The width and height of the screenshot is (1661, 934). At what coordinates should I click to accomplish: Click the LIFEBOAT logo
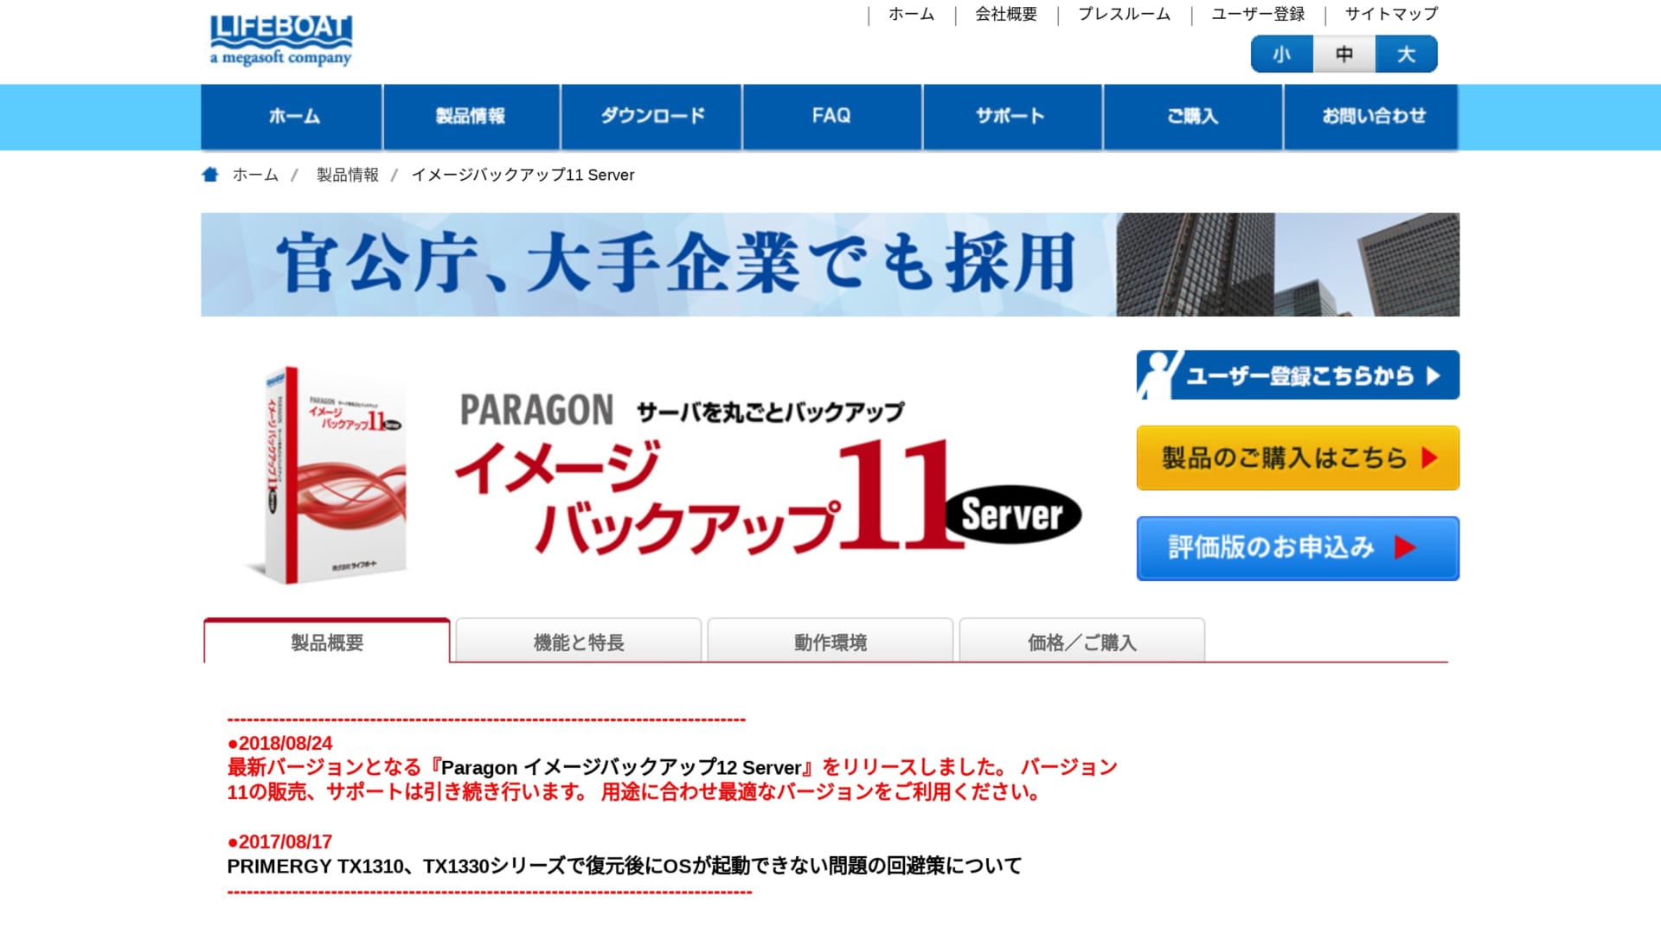coord(280,40)
